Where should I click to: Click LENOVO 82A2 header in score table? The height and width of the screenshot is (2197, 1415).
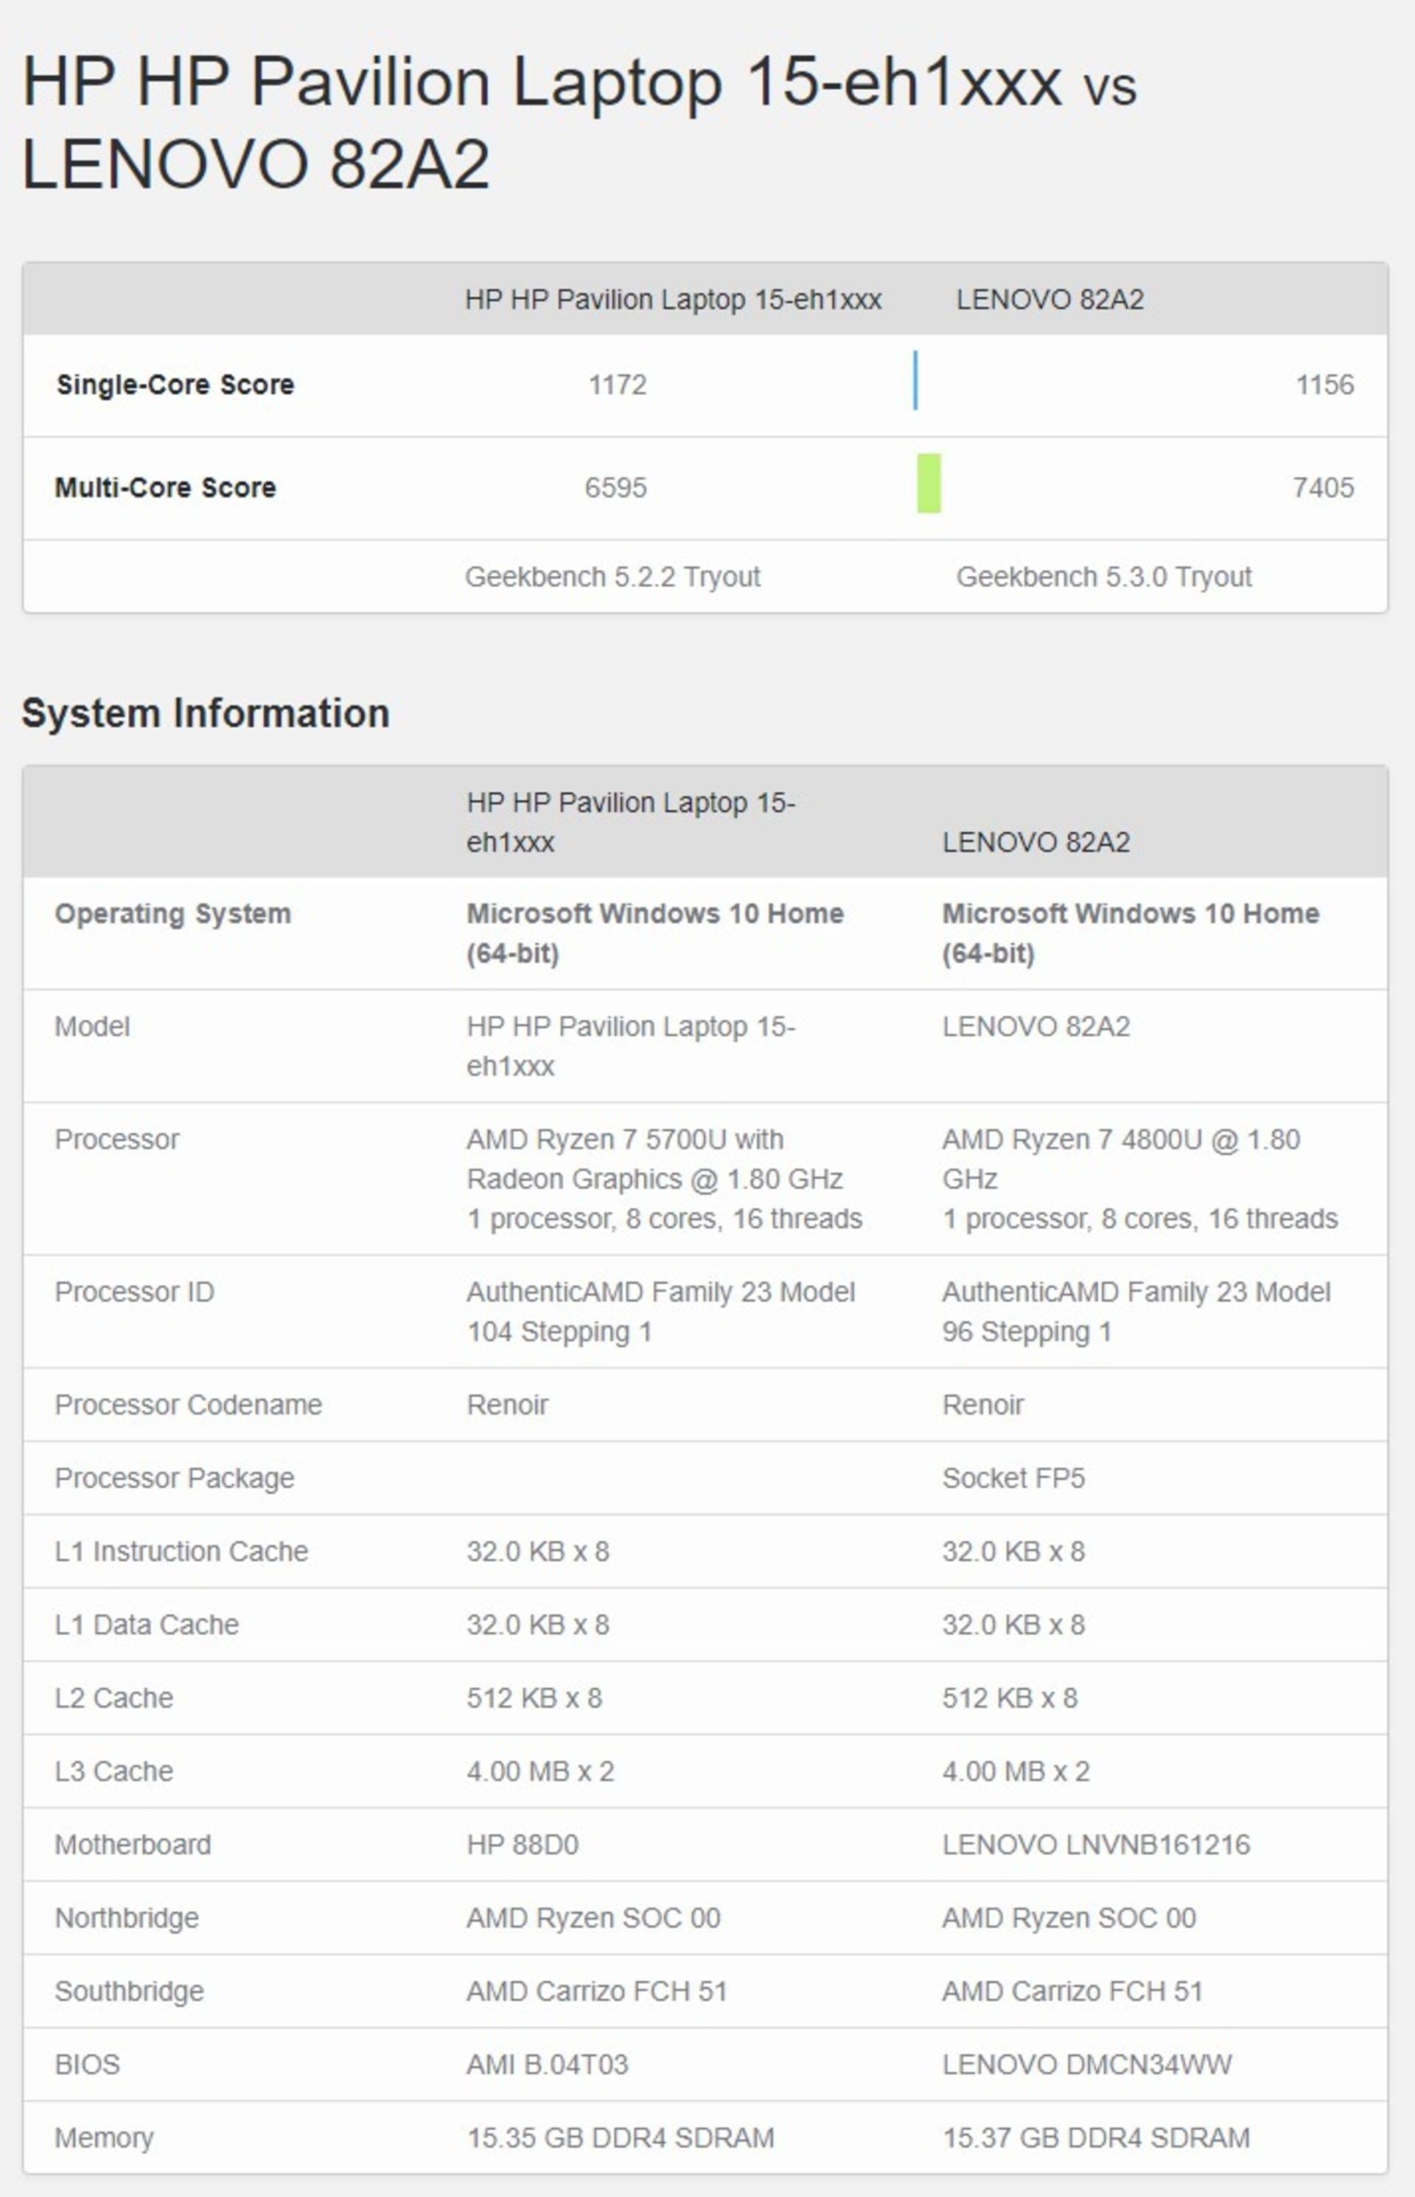pyautogui.click(x=1050, y=299)
